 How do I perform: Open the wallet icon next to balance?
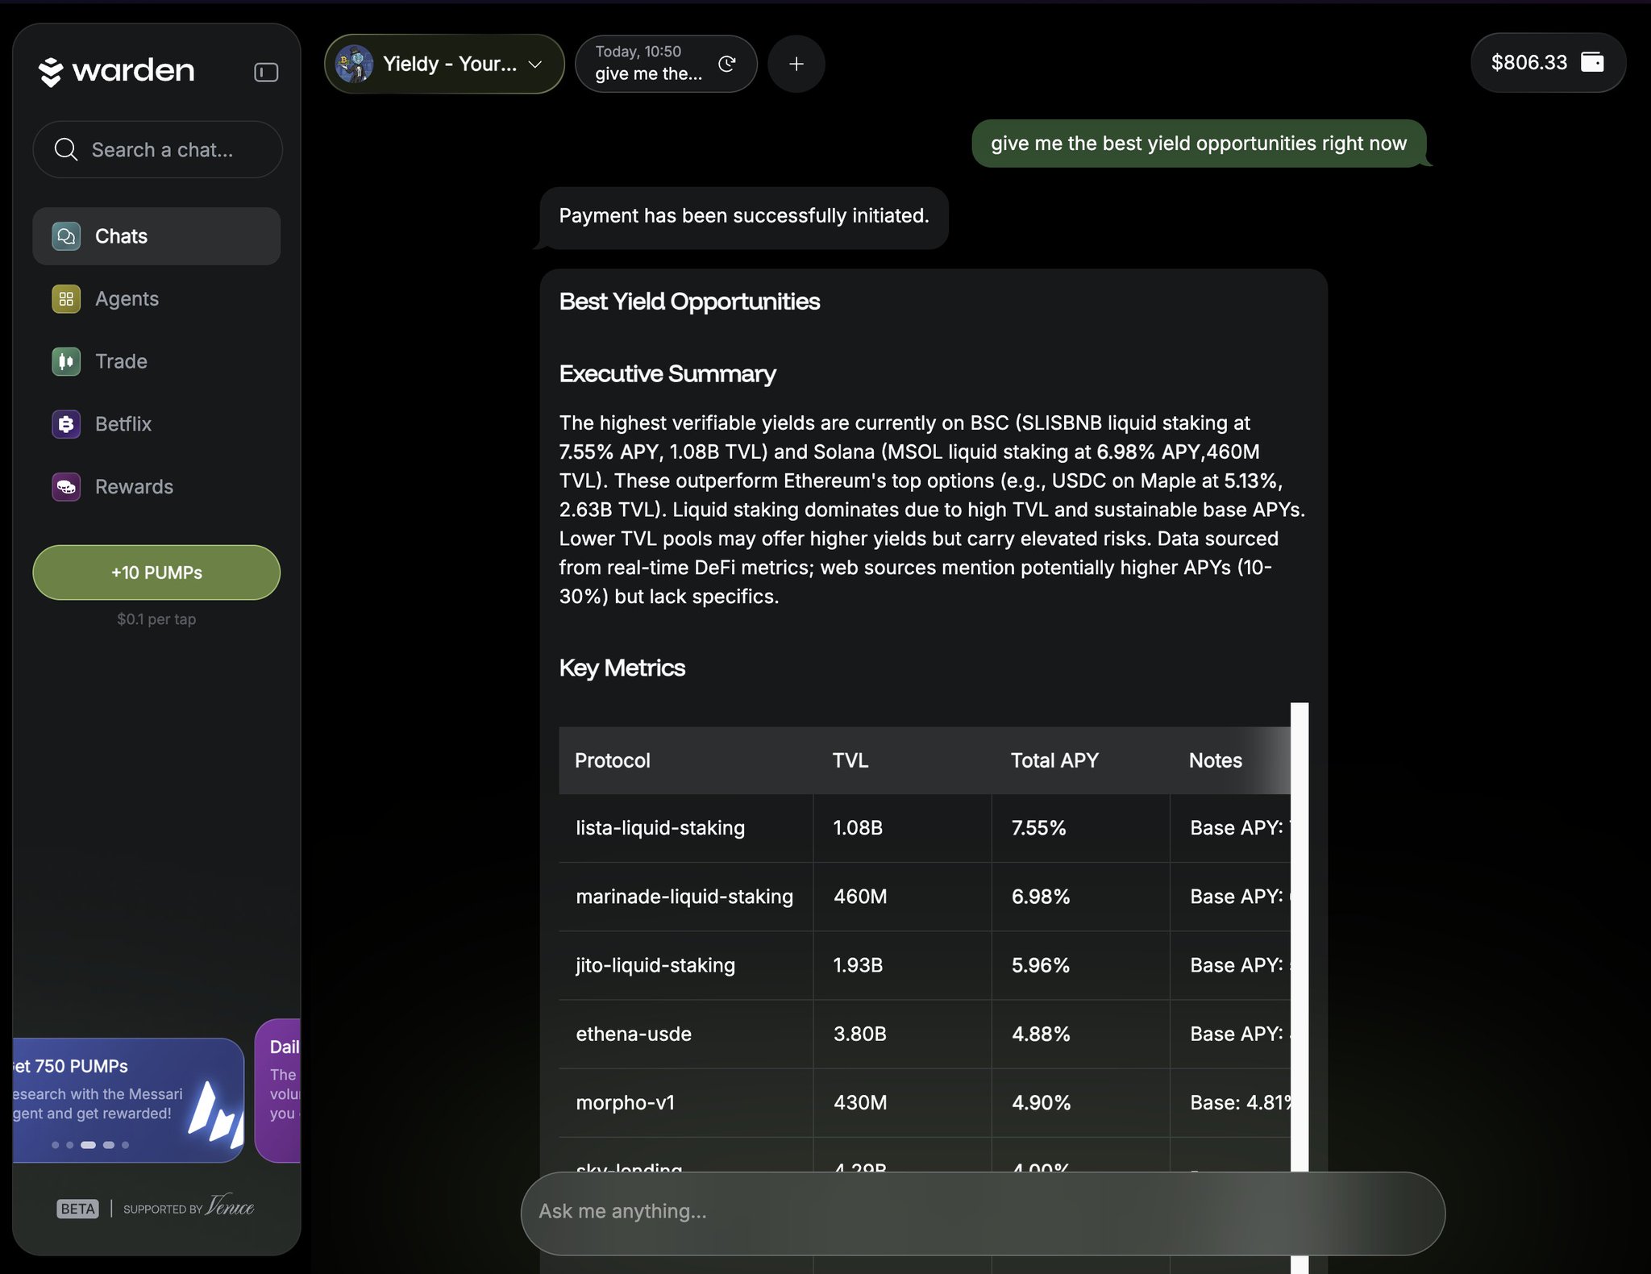1592,62
